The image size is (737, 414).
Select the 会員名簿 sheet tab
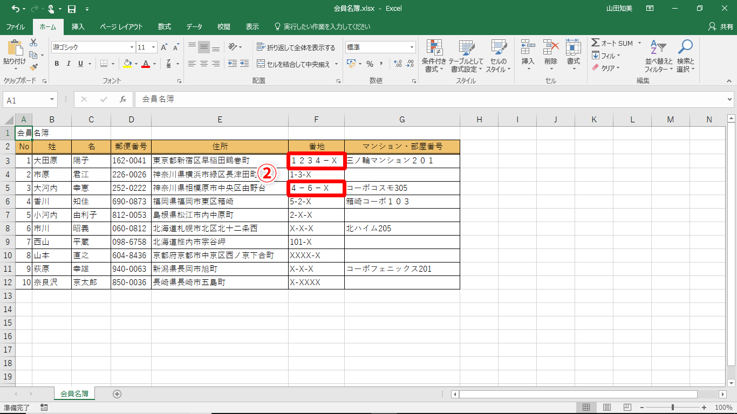click(74, 394)
